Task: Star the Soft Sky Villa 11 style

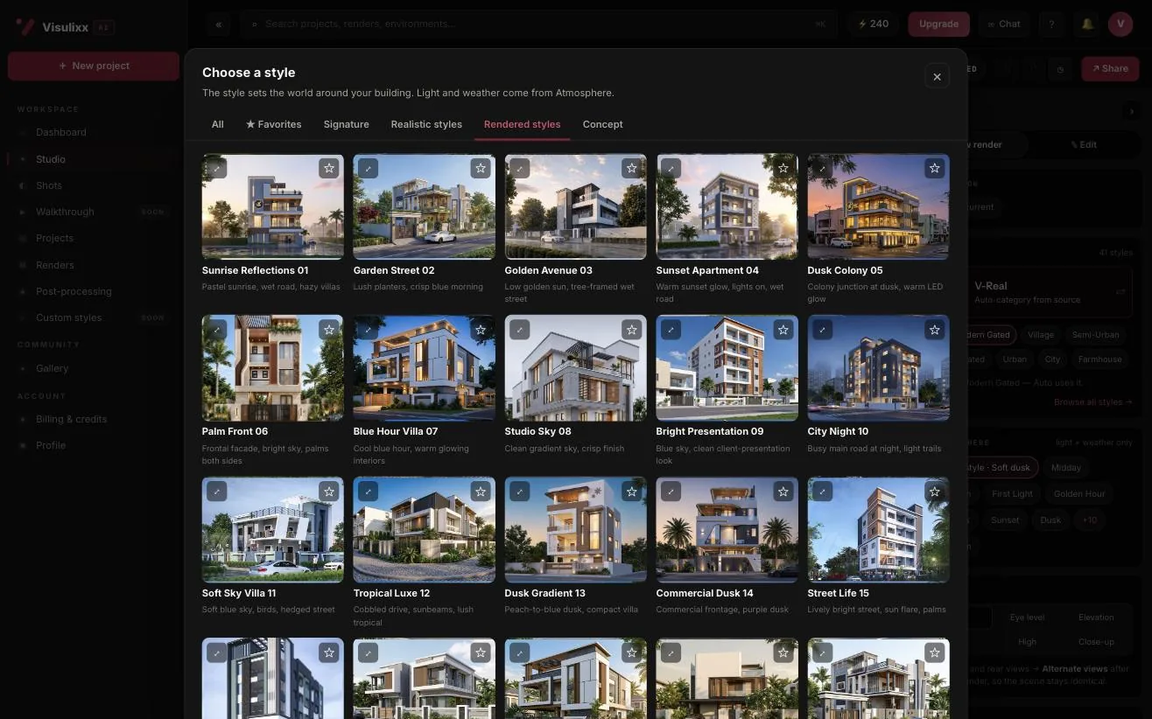Action: (329, 492)
